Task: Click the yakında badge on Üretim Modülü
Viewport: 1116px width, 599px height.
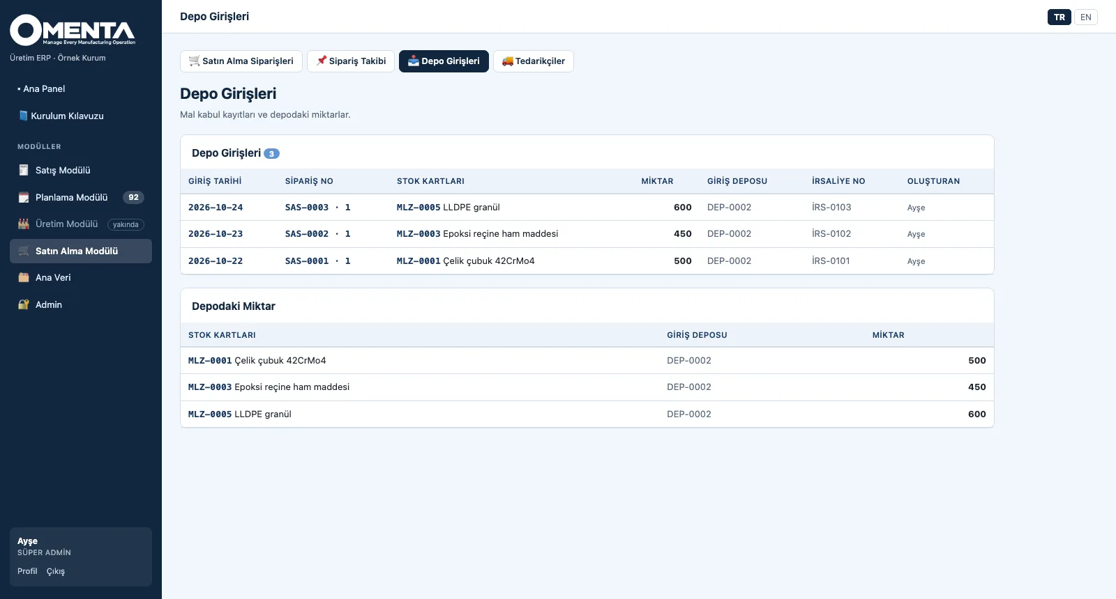Action: 126,224
